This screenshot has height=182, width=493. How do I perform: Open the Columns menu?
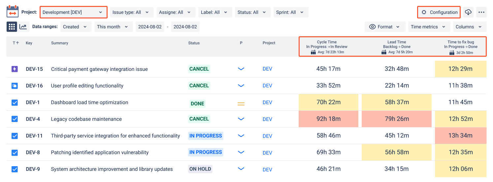[x=469, y=27]
